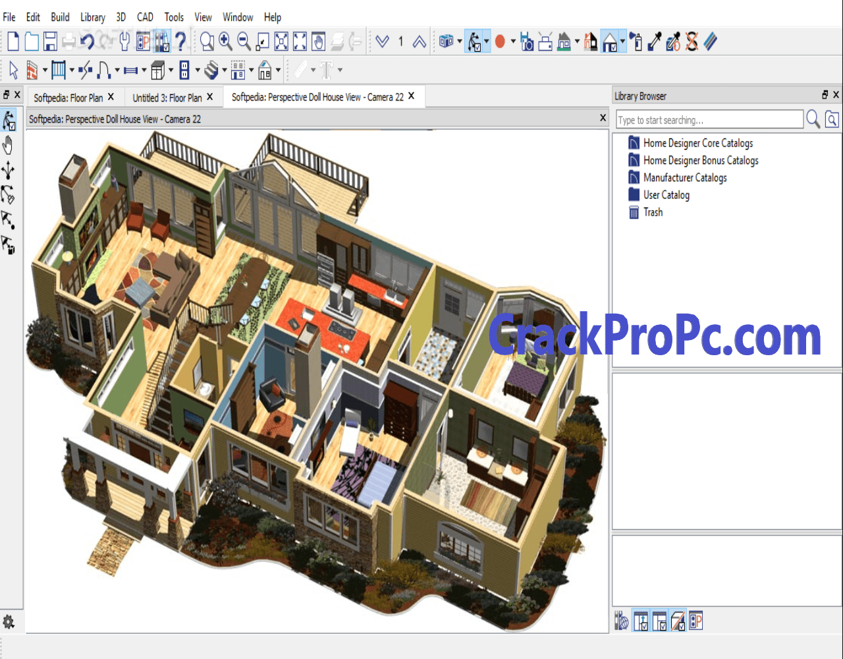
Task: Toggle the house rendering view button with checkmark
Action: point(609,42)
